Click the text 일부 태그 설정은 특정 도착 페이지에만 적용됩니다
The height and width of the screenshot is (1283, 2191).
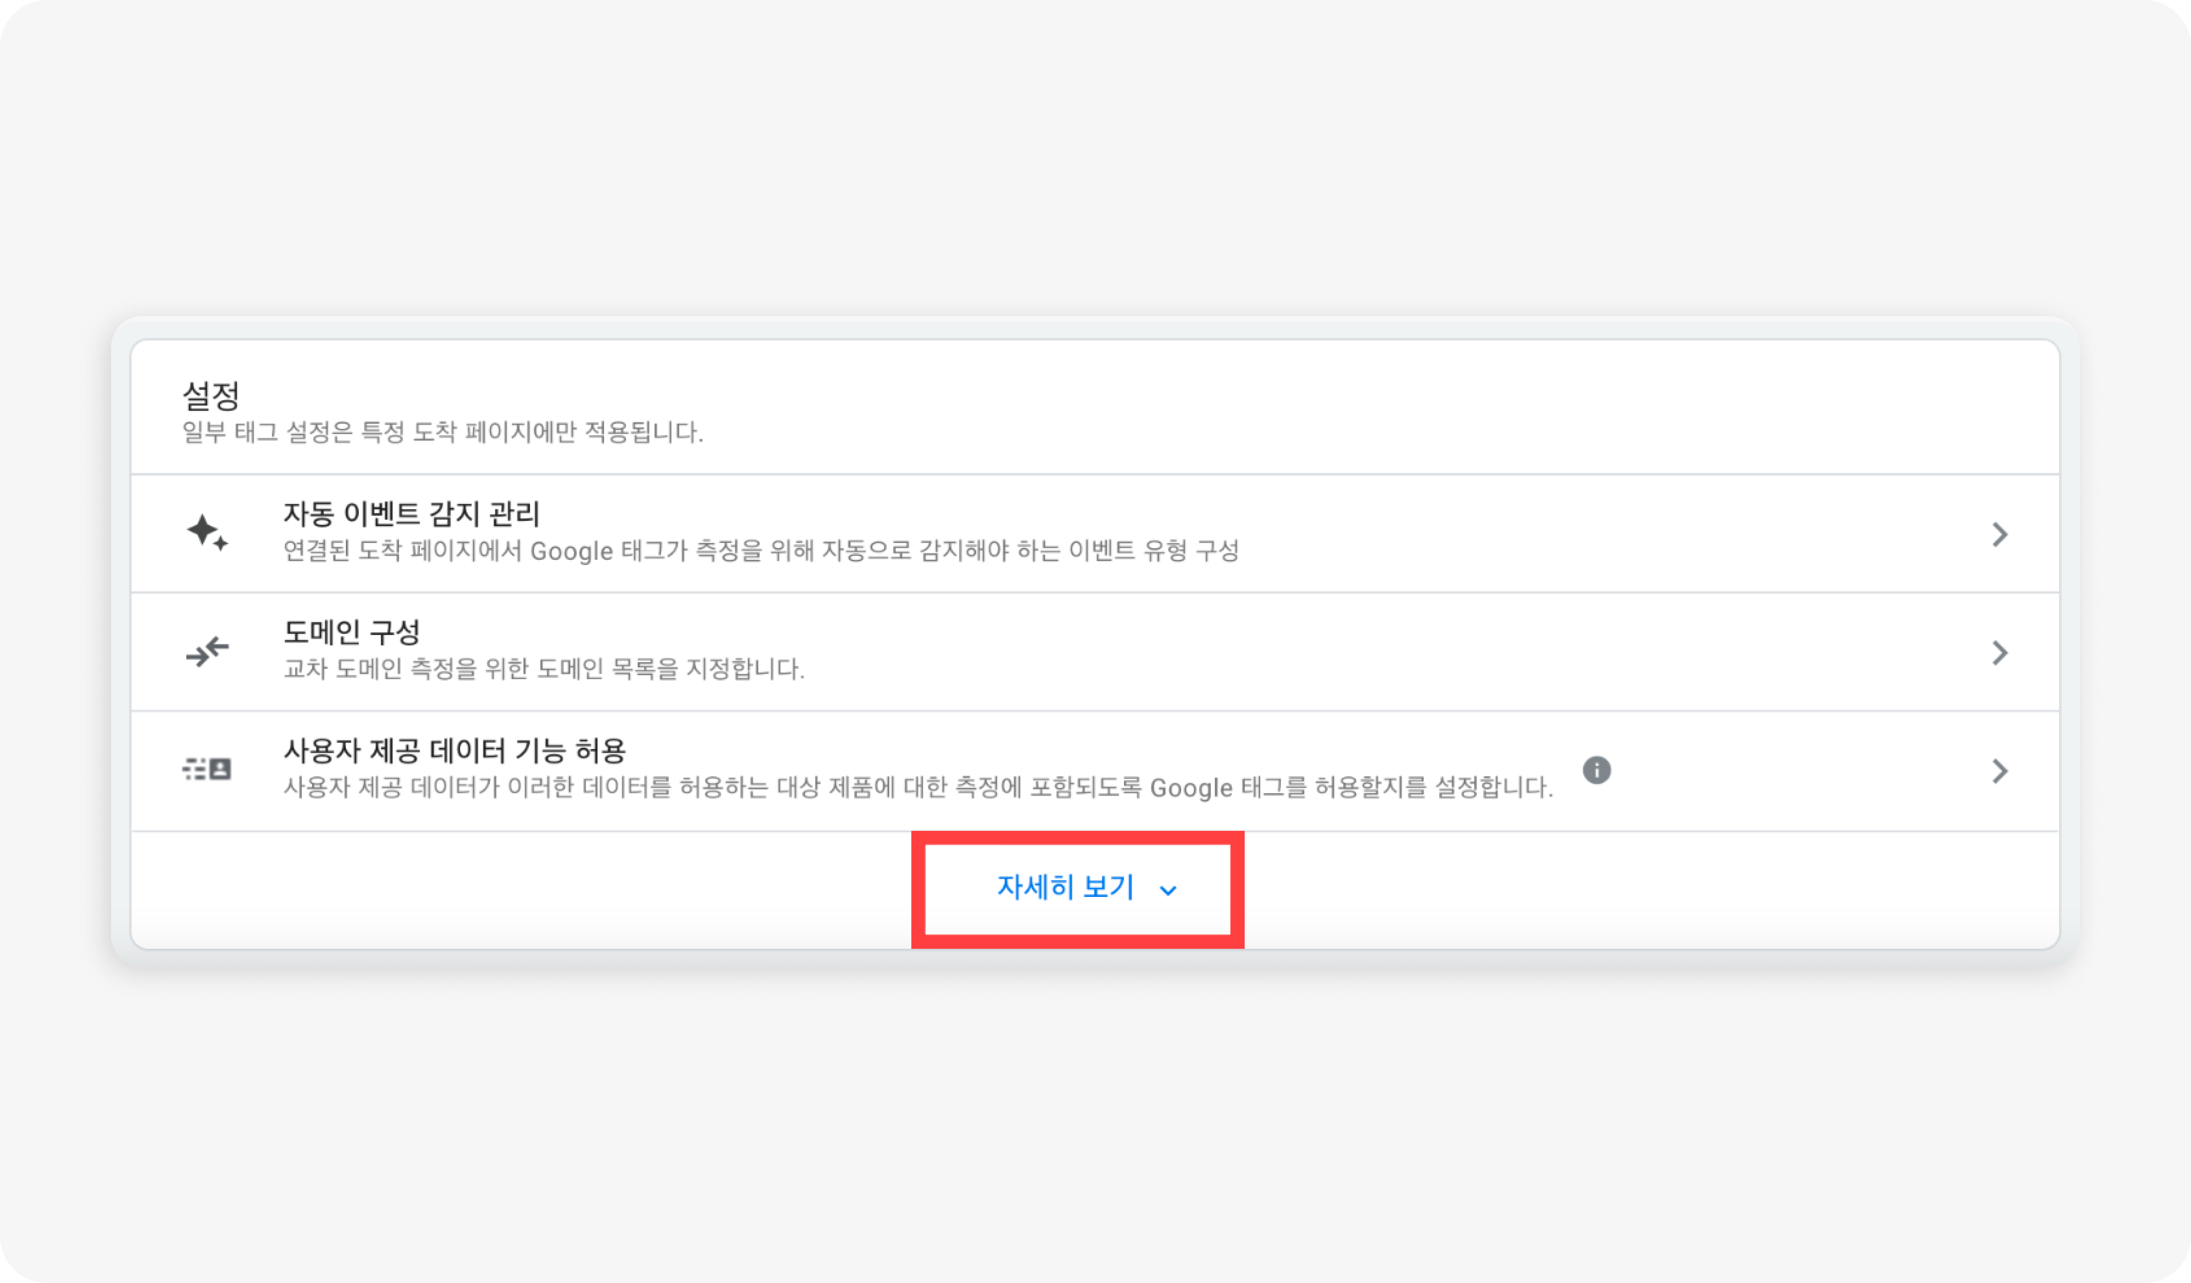[x=443, y=432]
